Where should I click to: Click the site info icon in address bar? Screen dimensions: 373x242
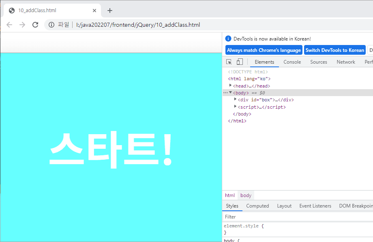click(x=51, y=25)
